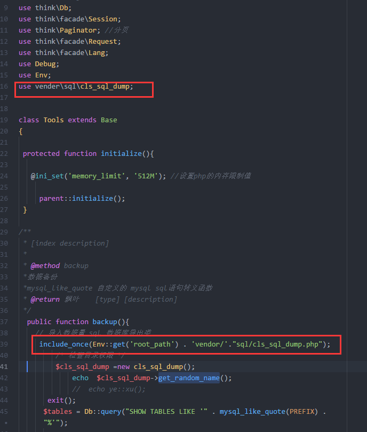Image resolution: width=367 pixels, height=432 pixels.
Task: Click the backup function name declaration
Action: [105, 321]
